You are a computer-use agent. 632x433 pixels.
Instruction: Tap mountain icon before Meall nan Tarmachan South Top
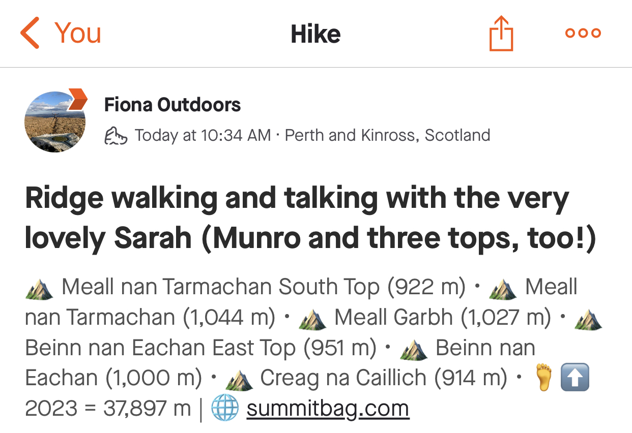click(x=39, y=288)
